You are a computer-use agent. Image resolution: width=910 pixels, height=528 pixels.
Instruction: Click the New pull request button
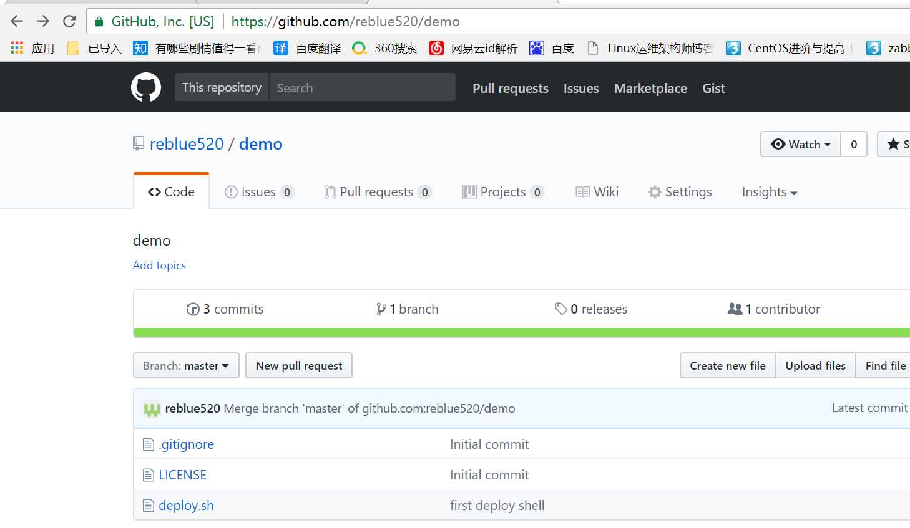[x=299, y=366]
